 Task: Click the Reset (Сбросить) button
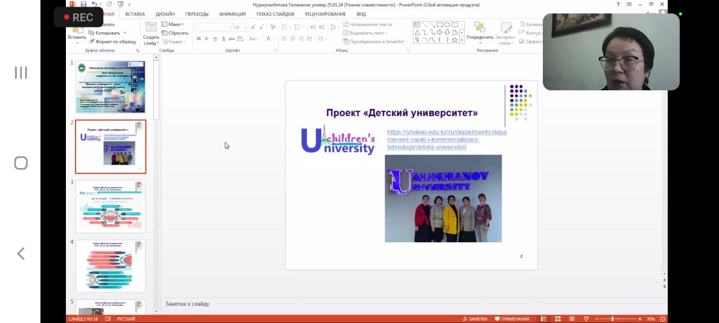tap(175, 33)
